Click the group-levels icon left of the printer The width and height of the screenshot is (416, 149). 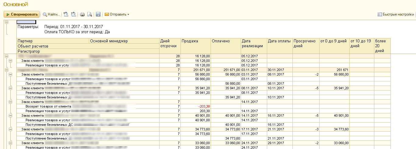pyautogui.click(x=73, y=14)
